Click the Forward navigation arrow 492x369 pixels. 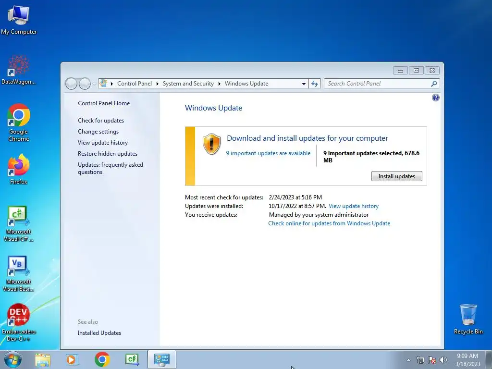[x=85, y=84]
